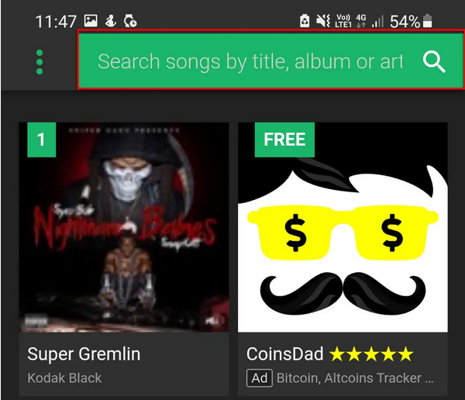Open Kodak Black artist name

point(64,378)
